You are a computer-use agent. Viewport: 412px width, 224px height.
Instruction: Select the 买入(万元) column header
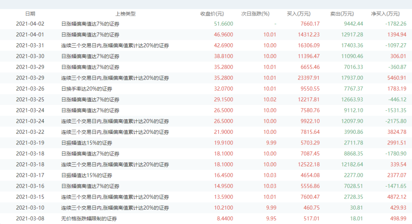(x=299, y=14)
